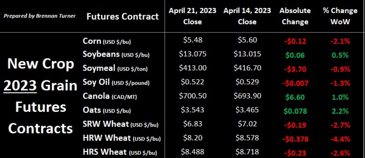
Task: Select the Soybeans row label
Action: [116, 54]
